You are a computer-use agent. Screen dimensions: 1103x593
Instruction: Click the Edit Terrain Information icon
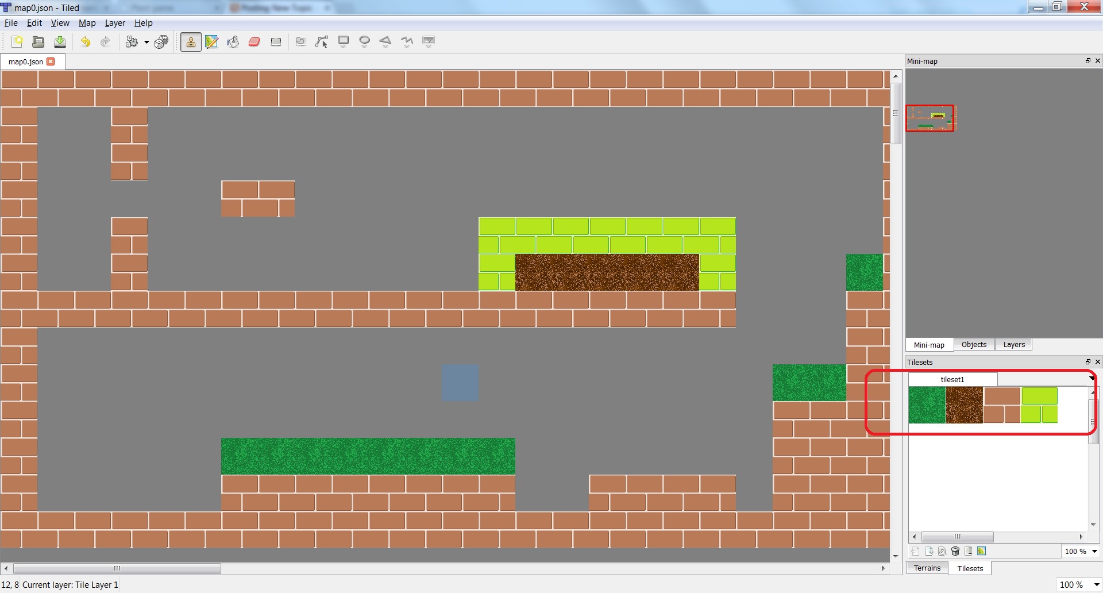click(x=982, y=552)
